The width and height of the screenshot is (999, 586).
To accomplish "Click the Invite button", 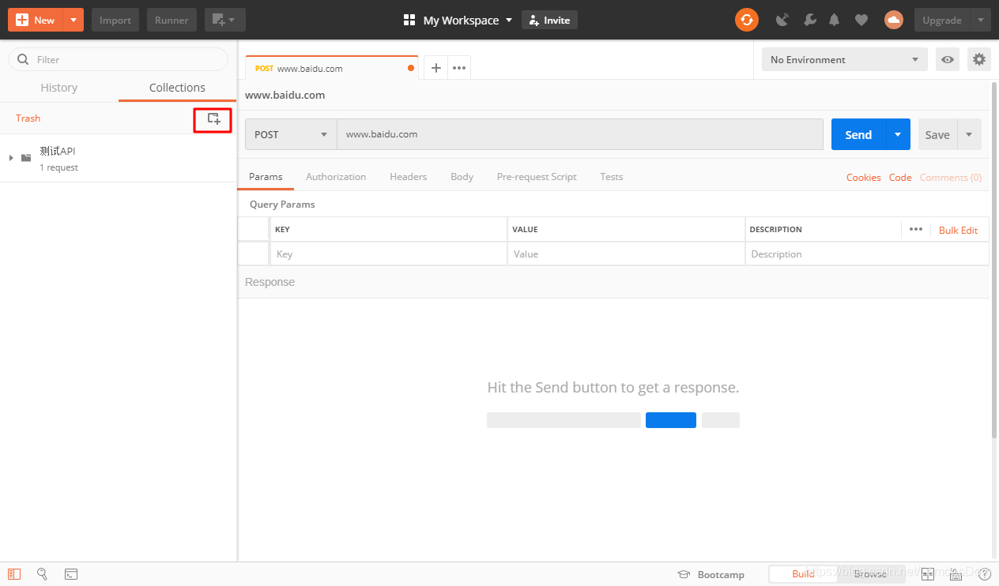I will [x=549, y=21].
